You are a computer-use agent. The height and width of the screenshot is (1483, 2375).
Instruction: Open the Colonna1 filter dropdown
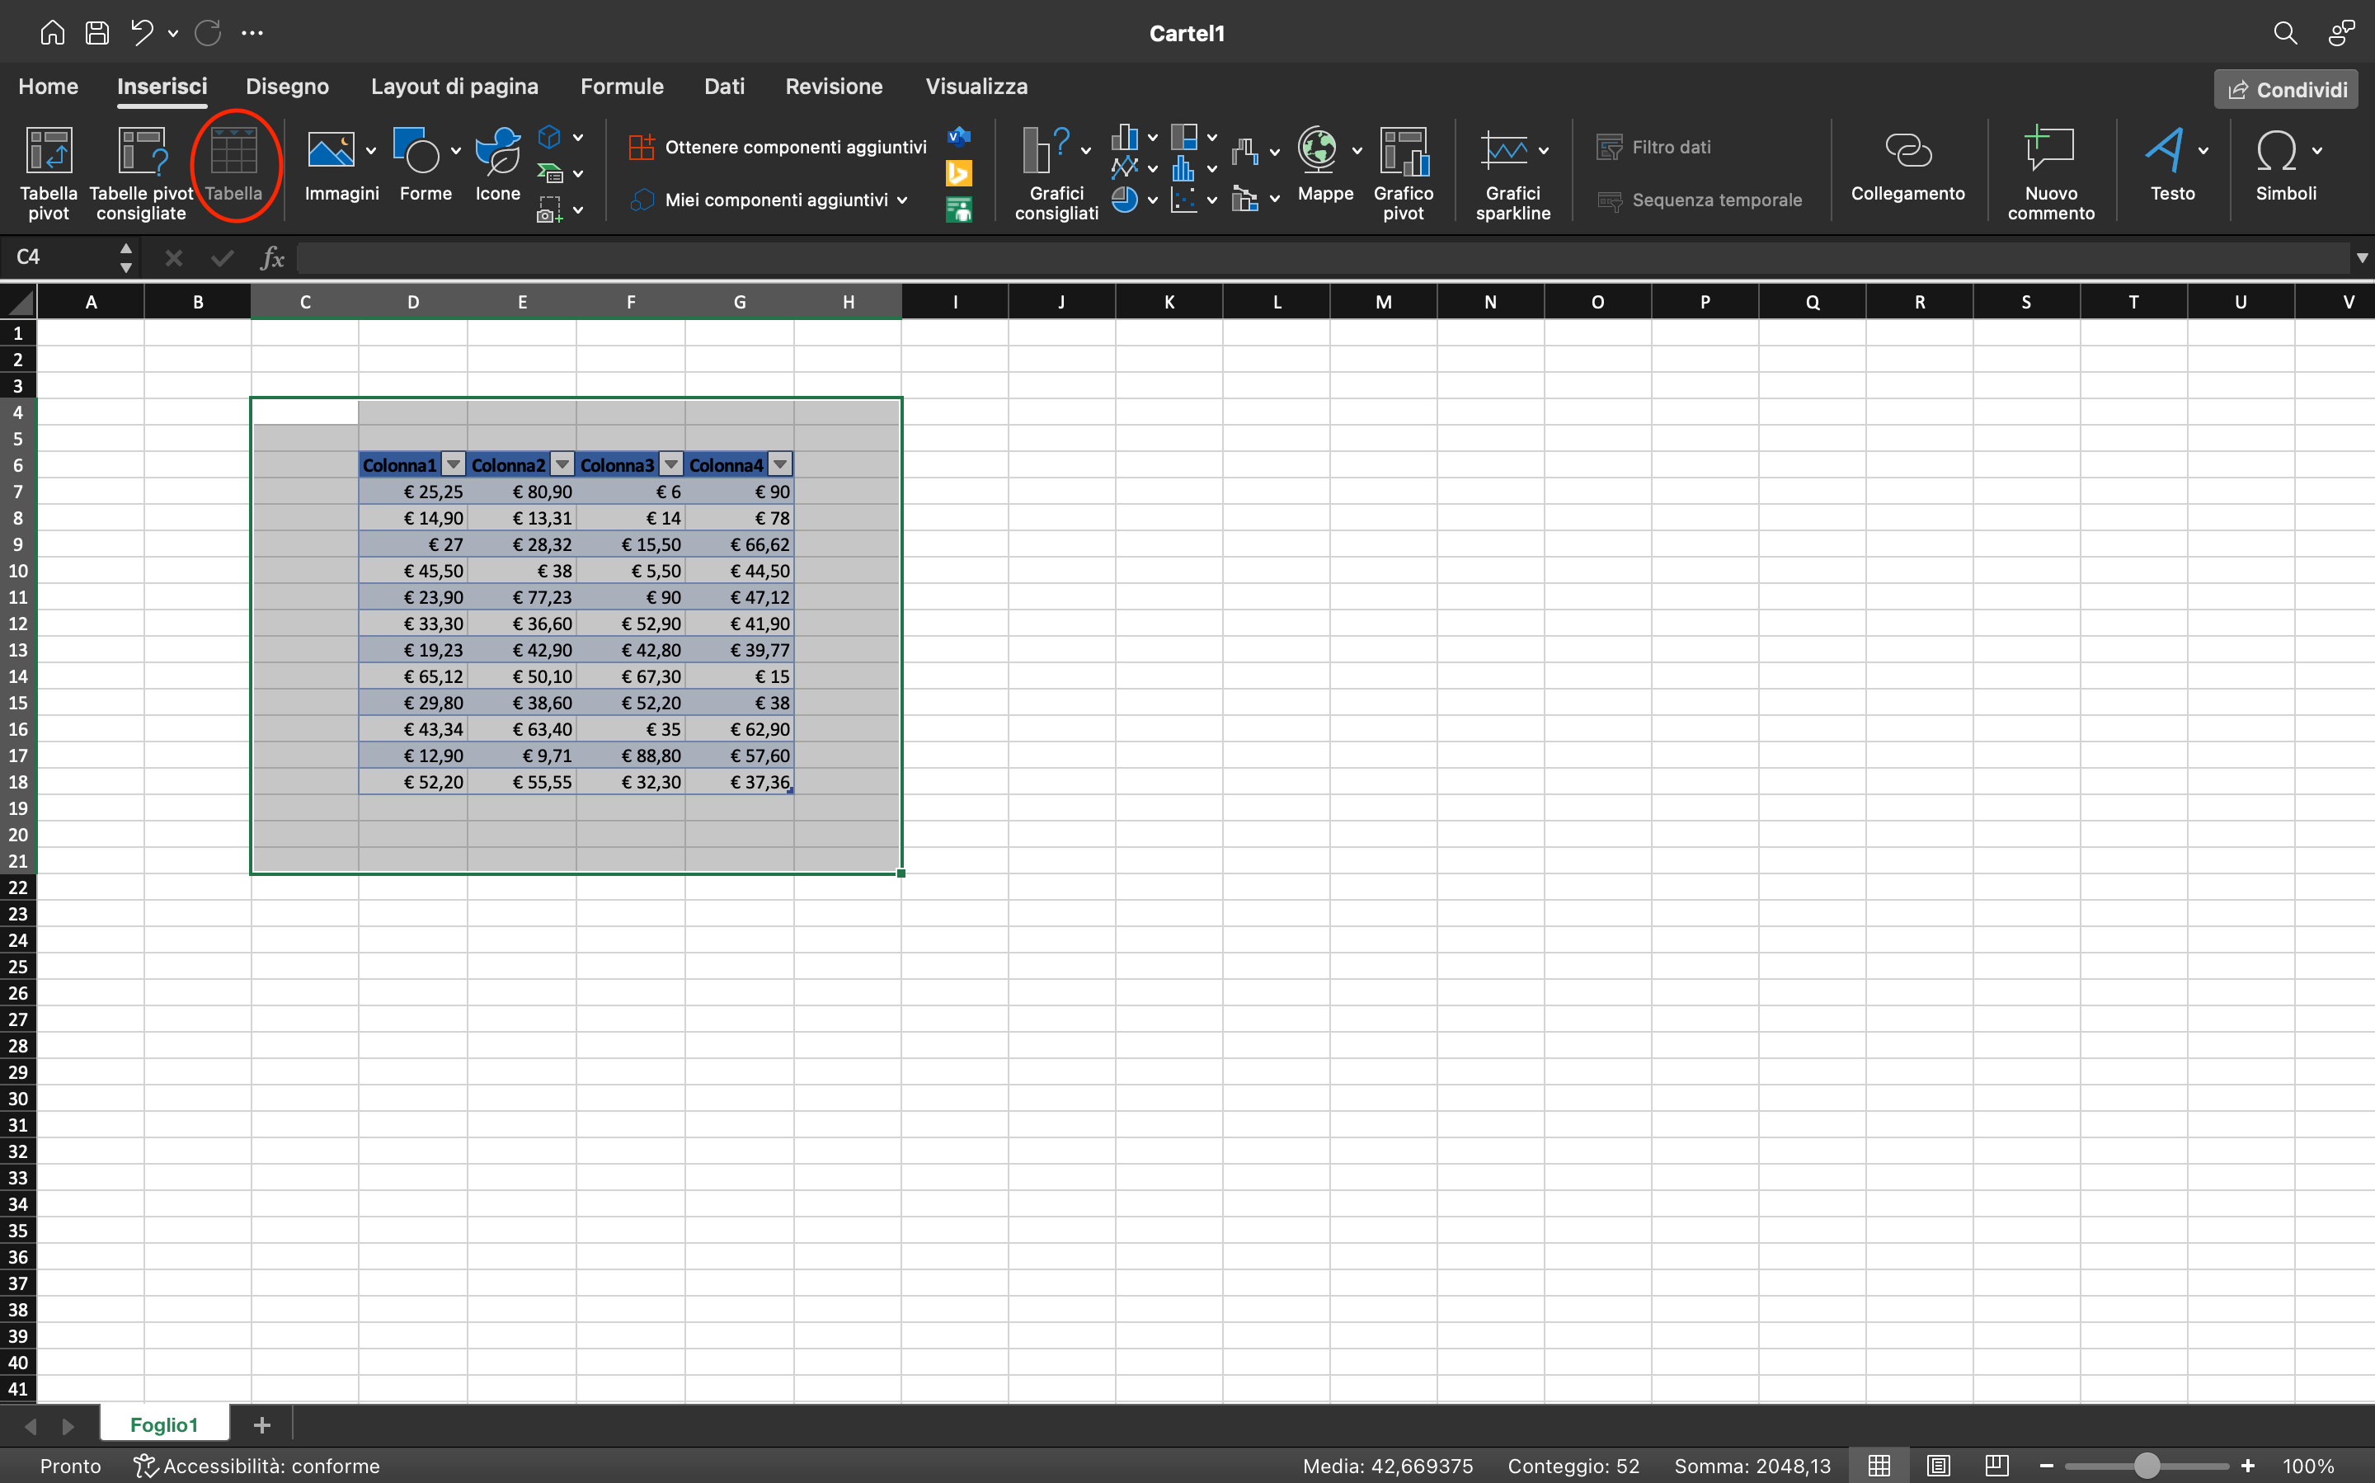click(x=452, y=463)
